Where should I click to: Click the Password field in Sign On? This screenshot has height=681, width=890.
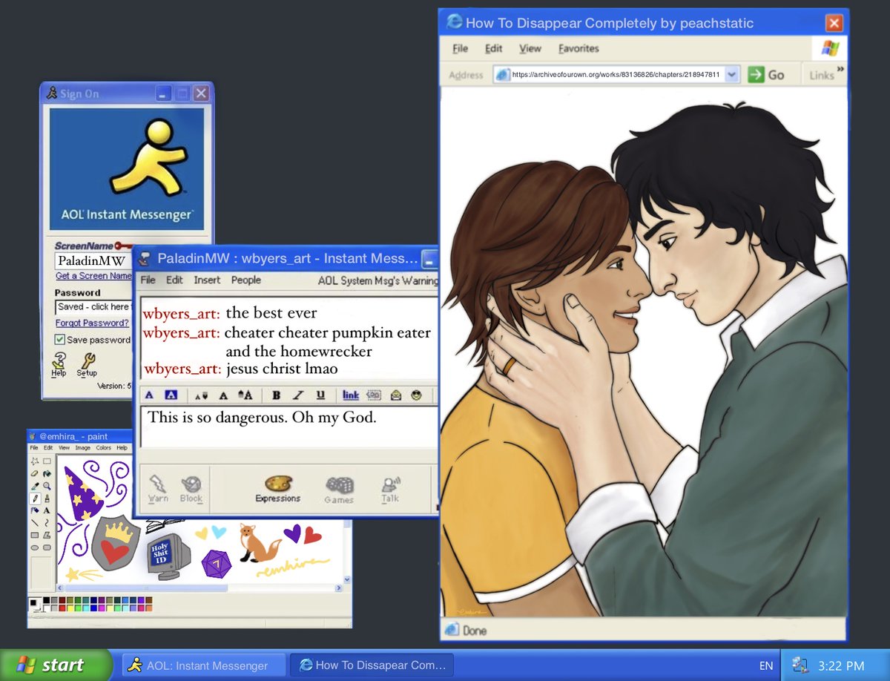93,306
